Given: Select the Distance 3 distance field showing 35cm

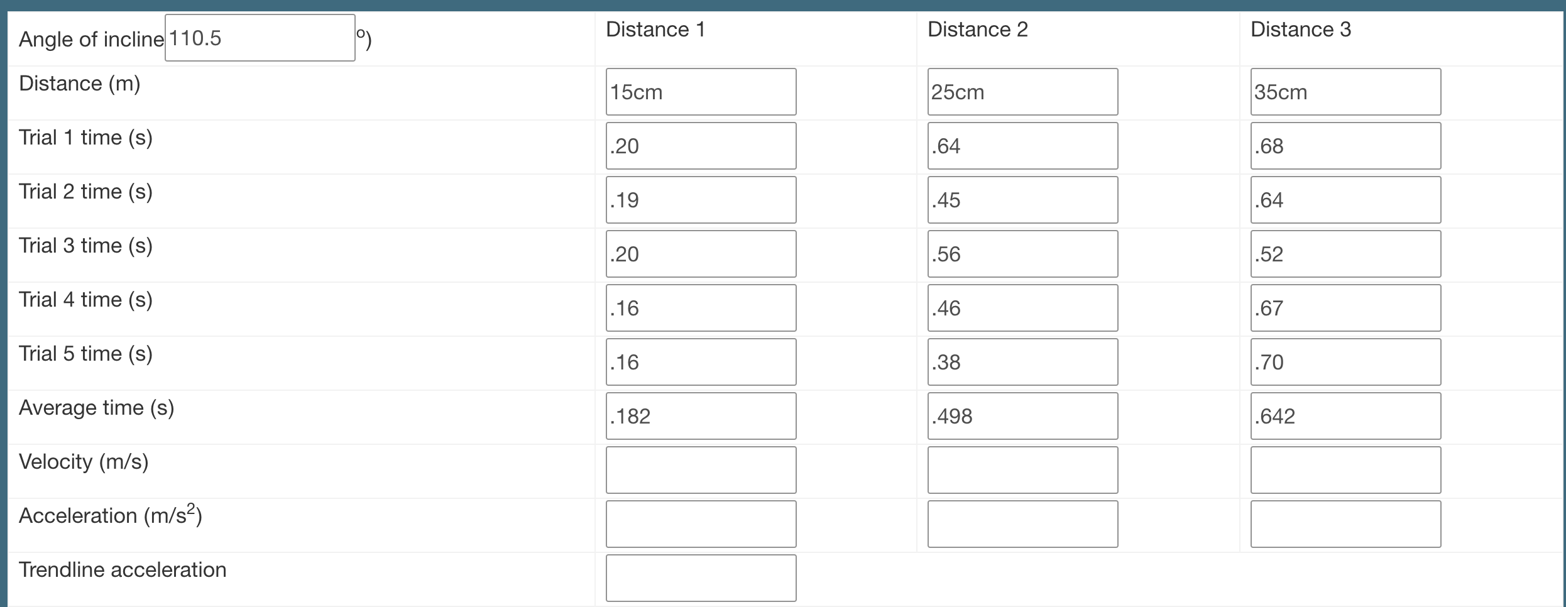Looking at the screenshot, I should click(1345, 91).
